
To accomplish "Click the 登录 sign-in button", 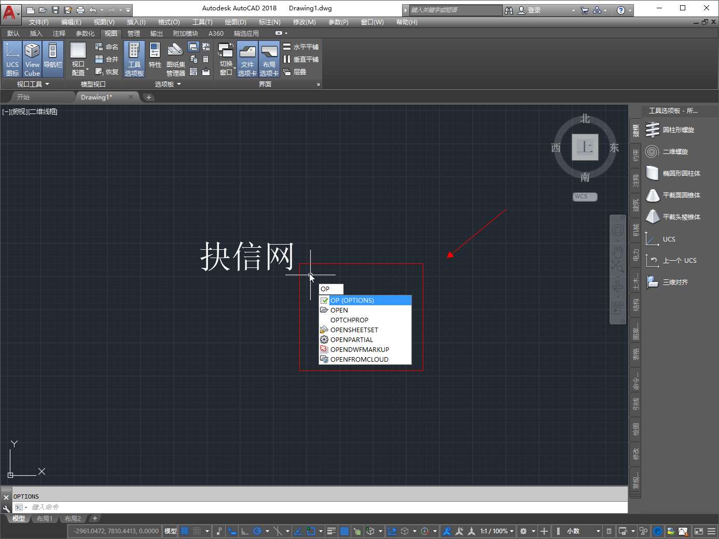I will [x=530, y=10].
